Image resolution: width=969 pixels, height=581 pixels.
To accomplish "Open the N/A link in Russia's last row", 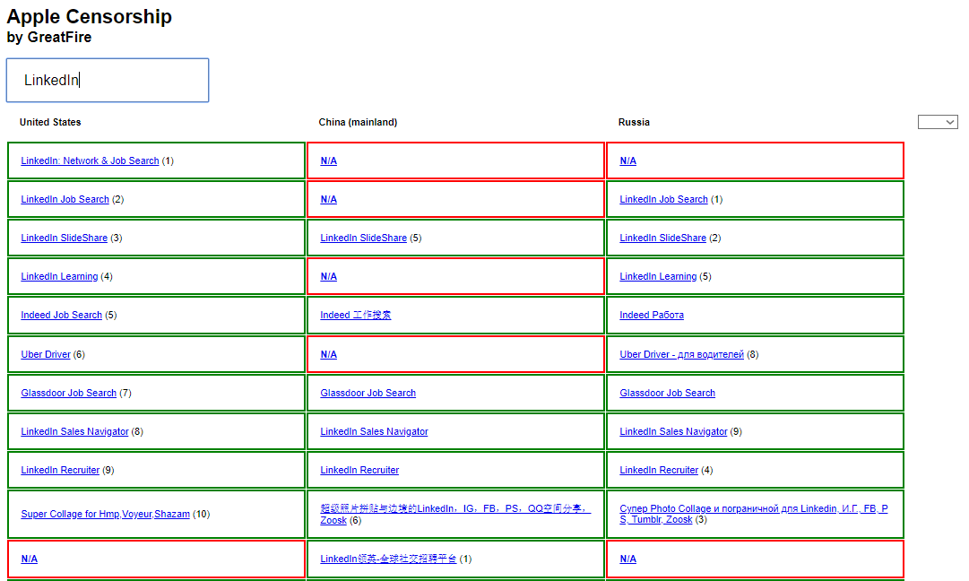I will (627, 559).
